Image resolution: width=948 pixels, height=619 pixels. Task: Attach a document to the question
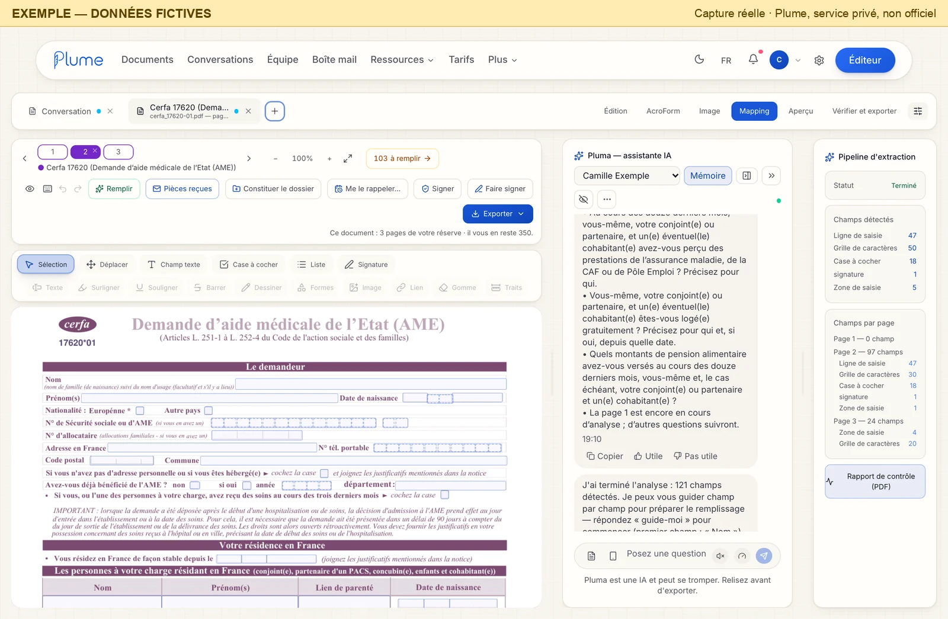591,556
